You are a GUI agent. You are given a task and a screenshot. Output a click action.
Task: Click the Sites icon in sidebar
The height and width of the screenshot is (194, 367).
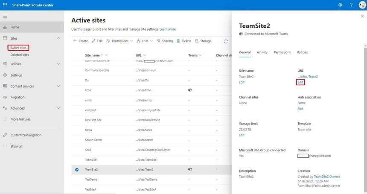coord(5,38)
